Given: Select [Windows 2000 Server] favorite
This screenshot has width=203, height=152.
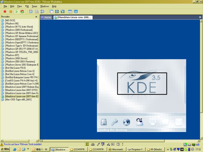Looking at the screenshot, I should click(16, 59).
